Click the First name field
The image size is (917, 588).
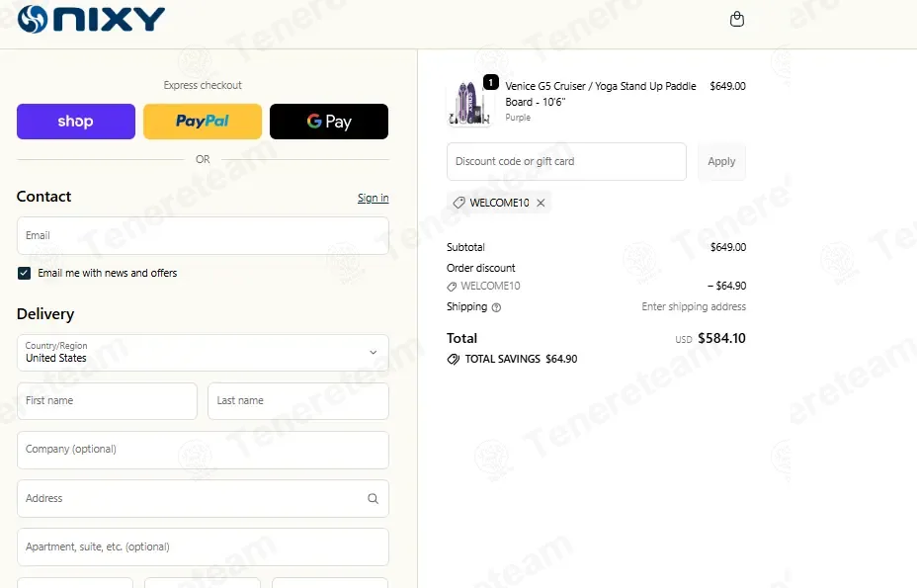107,401
